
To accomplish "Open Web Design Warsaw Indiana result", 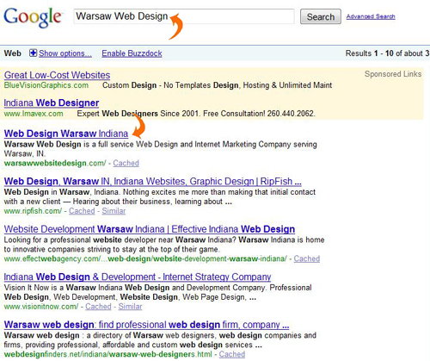I will (66, 134).
